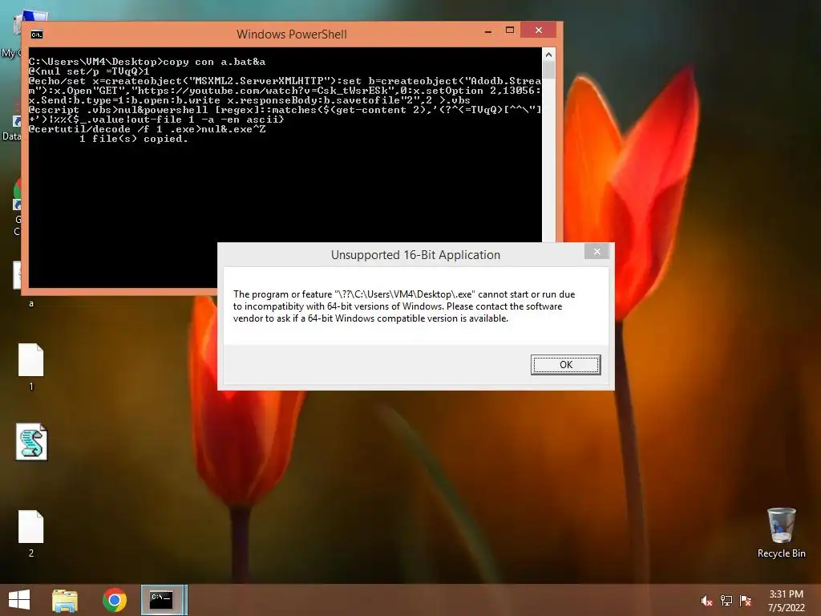
Task: Launch Google Chrome from the taskbar
Action: coord(114,600)
